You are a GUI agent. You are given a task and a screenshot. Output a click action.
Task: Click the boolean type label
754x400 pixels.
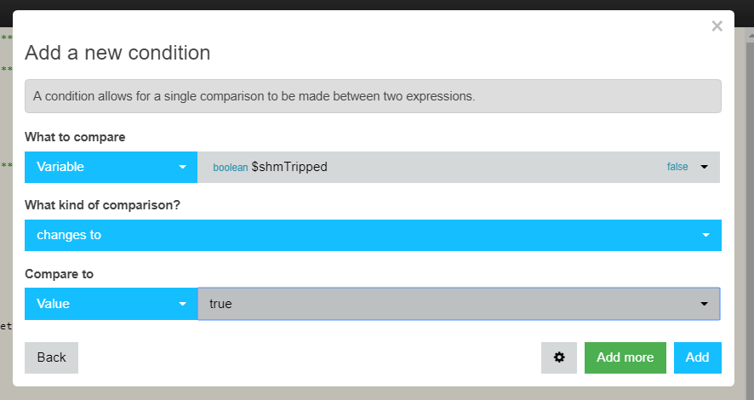[x=231, y=168]
